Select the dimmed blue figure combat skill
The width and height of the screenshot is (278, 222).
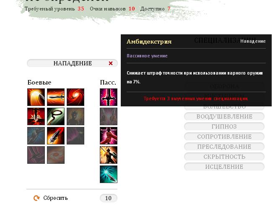(36, 136)
